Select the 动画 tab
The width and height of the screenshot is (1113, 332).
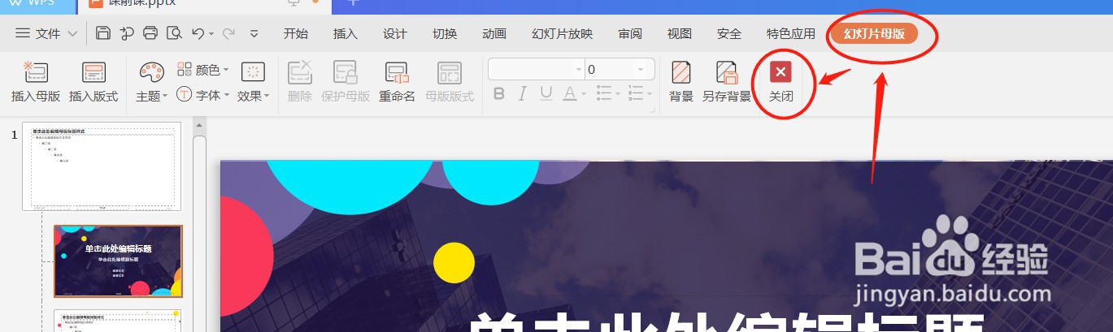click(x=494, y=33)
